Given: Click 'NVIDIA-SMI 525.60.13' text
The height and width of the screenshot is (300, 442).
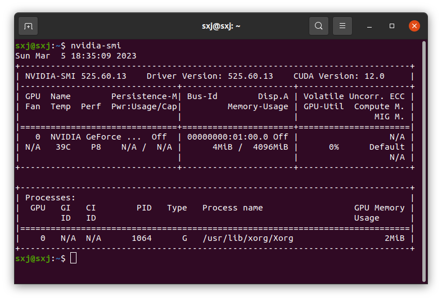Looking at the screenshot, I should coord(76,76).
